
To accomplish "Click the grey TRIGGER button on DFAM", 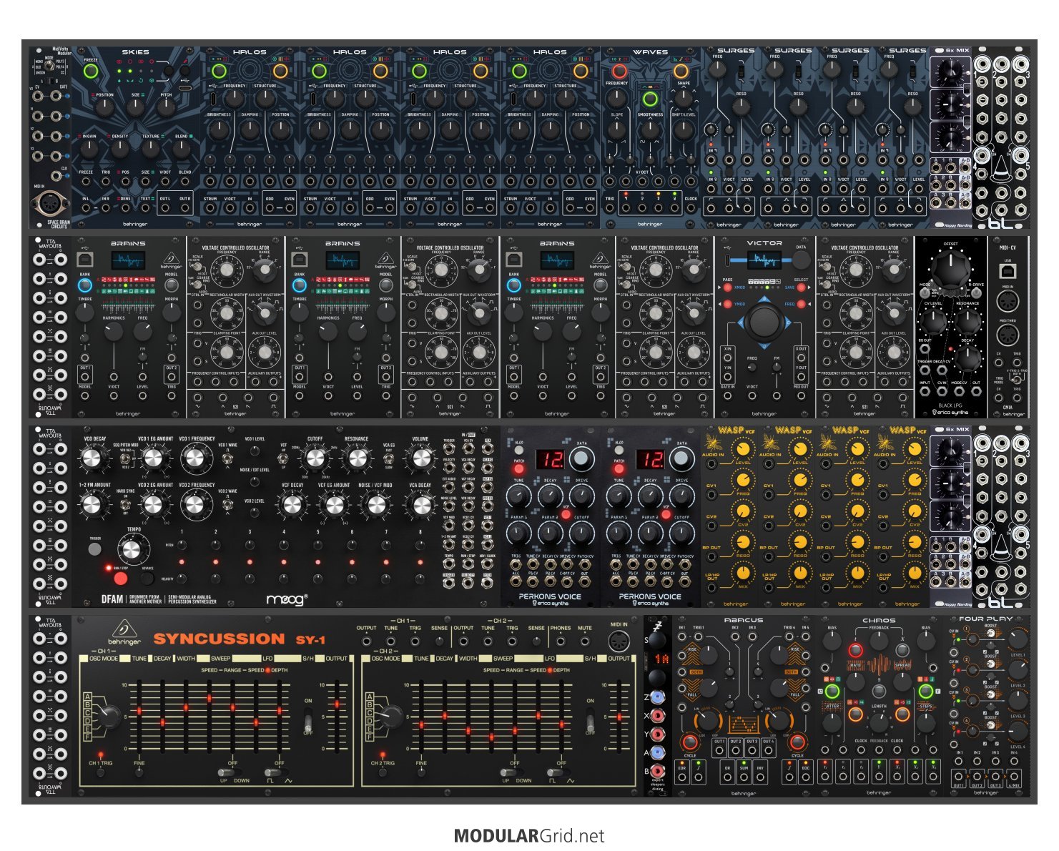I will pyautogui.click(x=94, y=549).
